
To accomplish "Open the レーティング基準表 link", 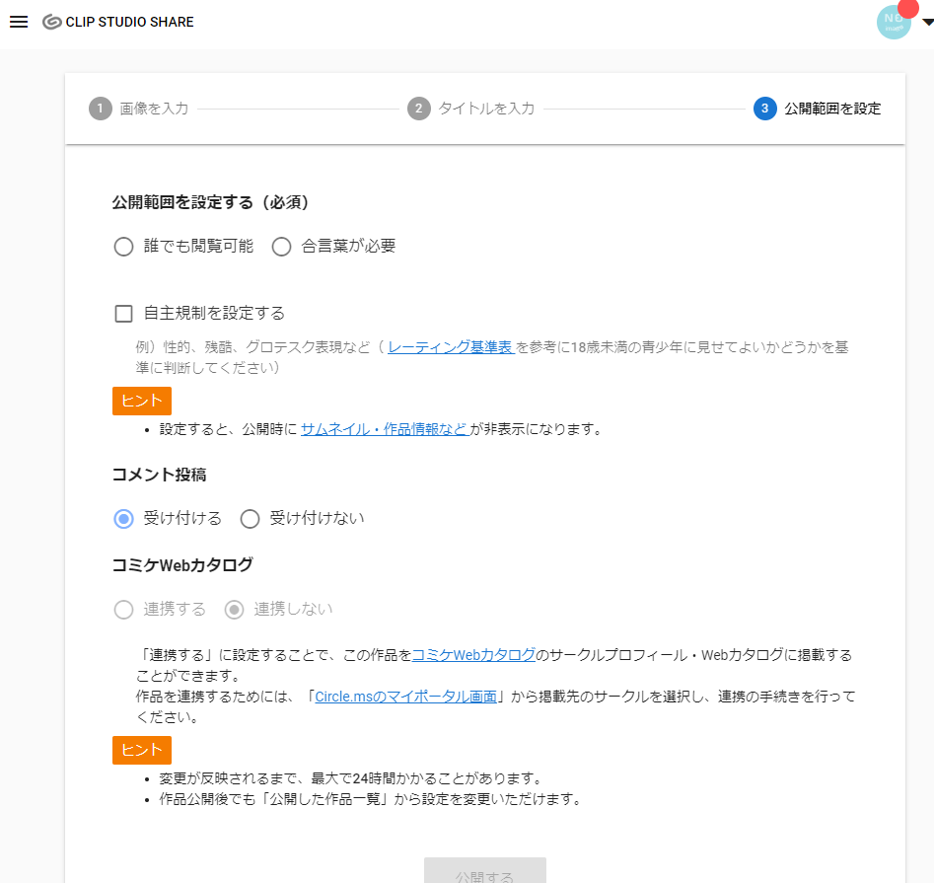I will pos(451,347).
